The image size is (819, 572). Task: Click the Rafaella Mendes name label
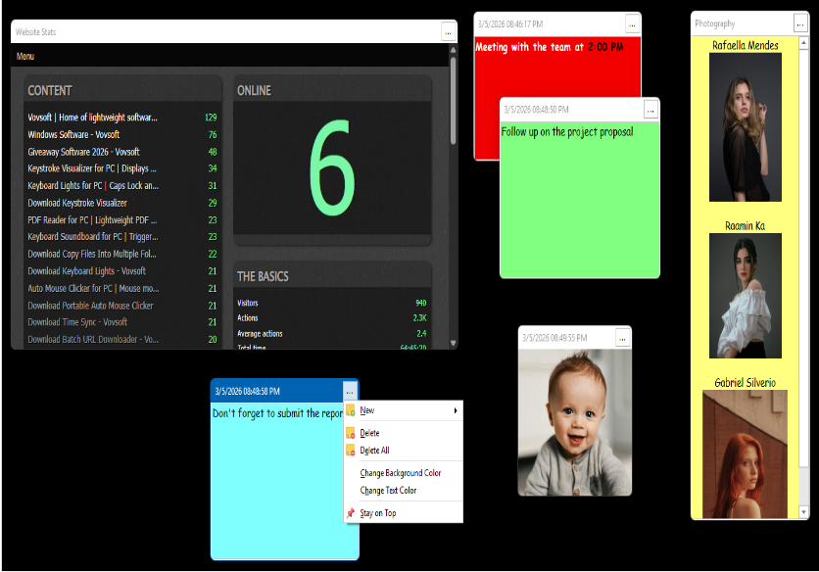746,45
